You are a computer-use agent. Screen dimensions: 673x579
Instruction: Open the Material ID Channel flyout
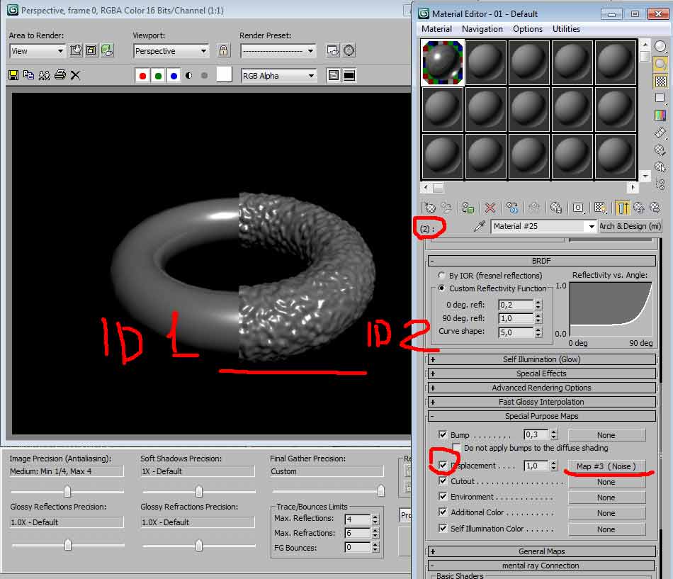click(577, 208)
